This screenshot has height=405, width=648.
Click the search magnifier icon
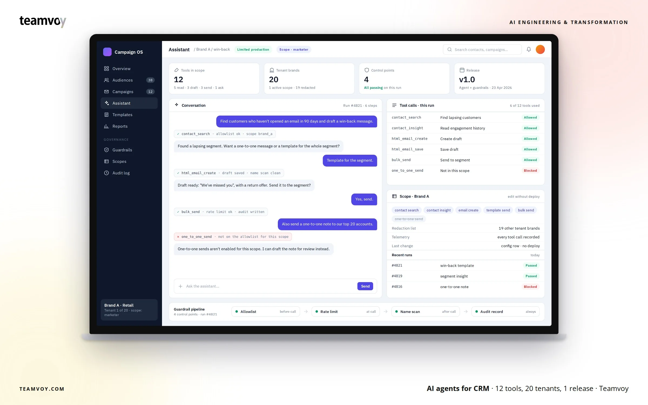click(450, 49)
